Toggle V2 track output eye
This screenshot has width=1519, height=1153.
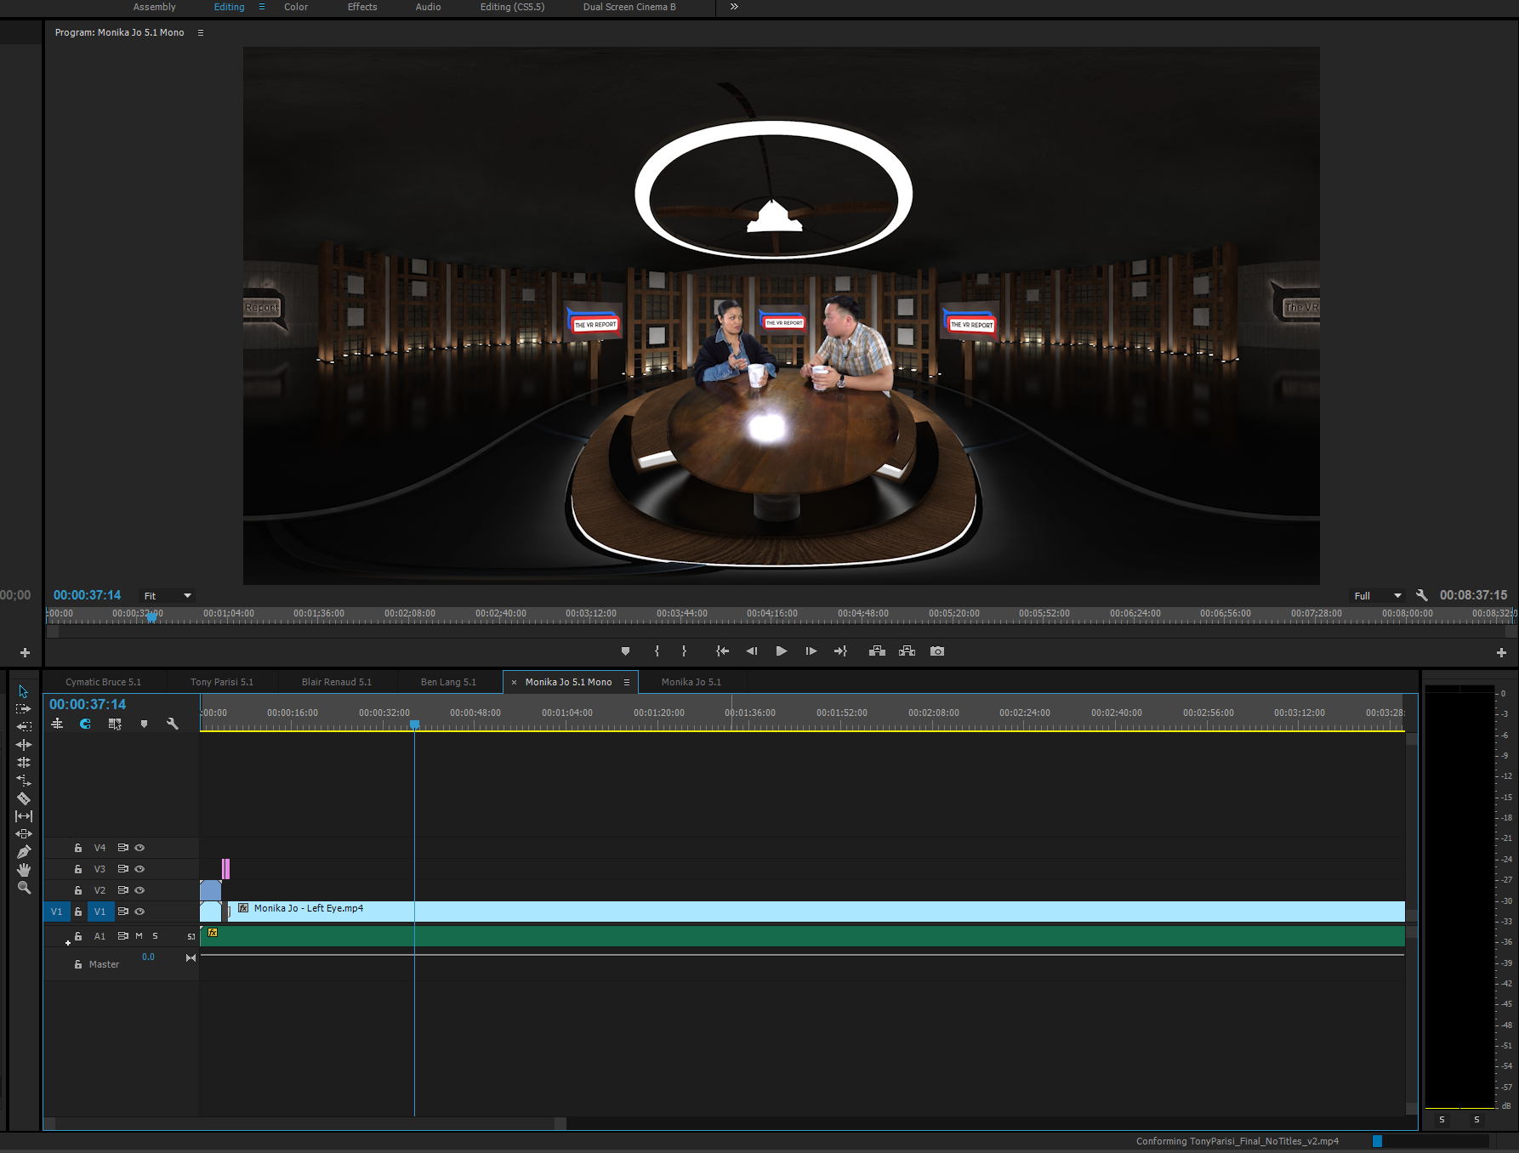(139, 890)
